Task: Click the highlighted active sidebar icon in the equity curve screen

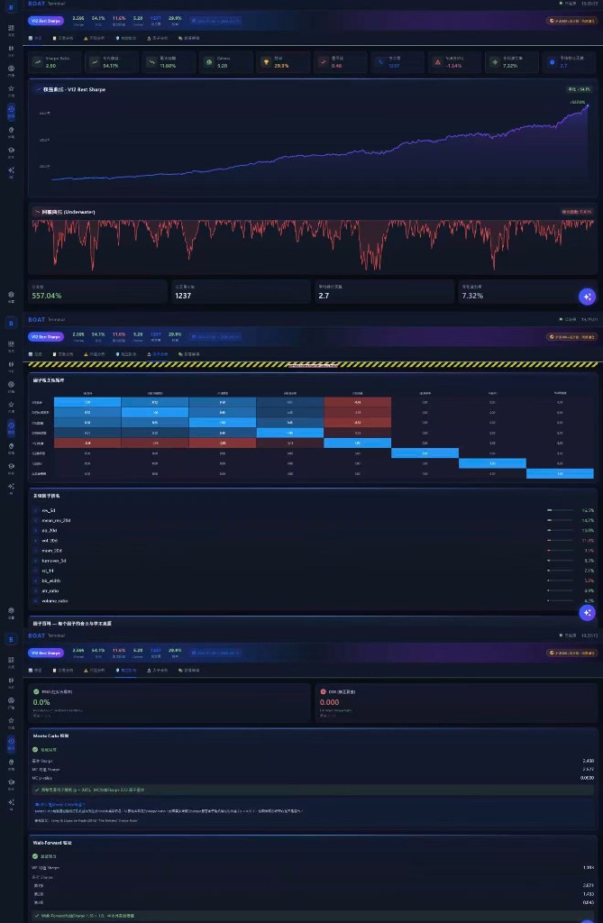Action: point(11,111)
